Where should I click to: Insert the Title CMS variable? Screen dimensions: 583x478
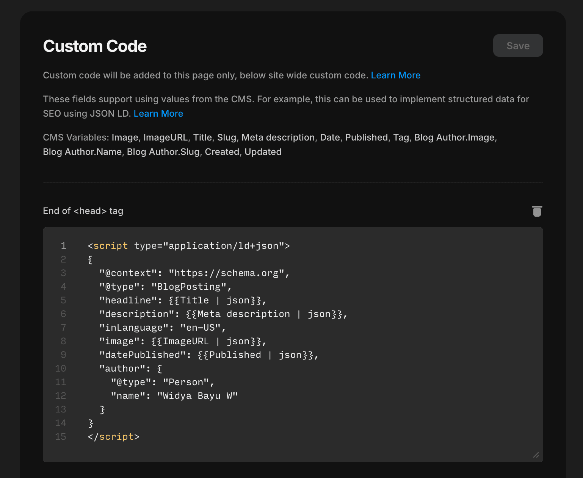[202, 137]
